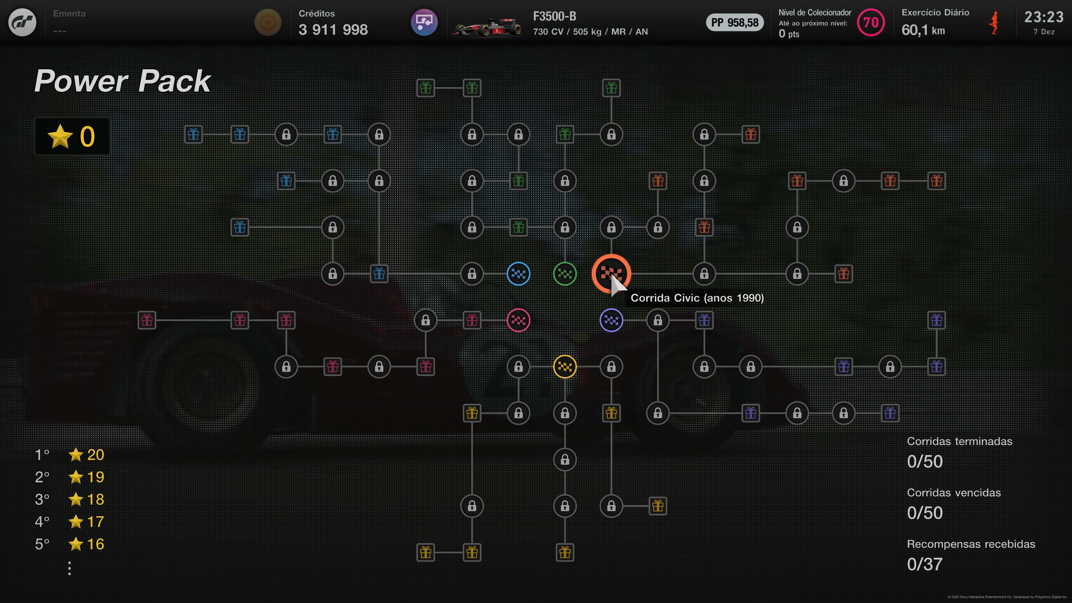Screen dimensions: 1072x603
Task: Click the PP 958,58 performance badge
Action: (x=734, y=22)
